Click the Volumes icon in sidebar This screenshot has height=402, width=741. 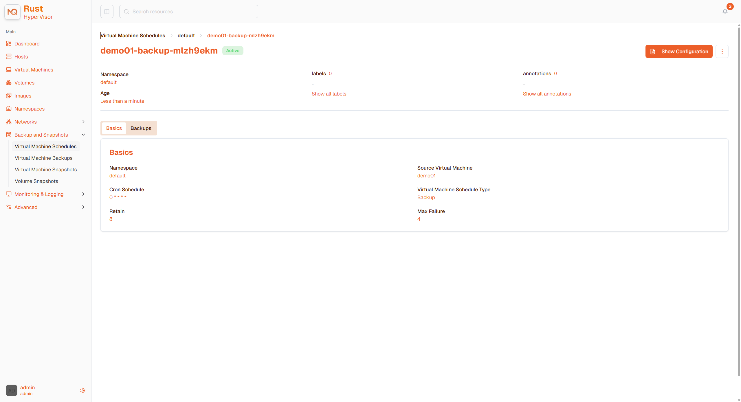[9, 83]
